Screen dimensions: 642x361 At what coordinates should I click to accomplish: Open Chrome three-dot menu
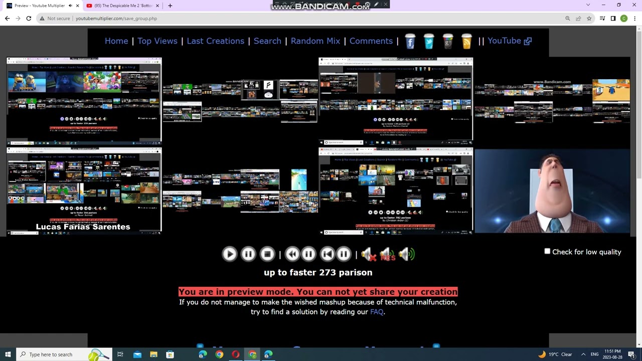point(634,19)
